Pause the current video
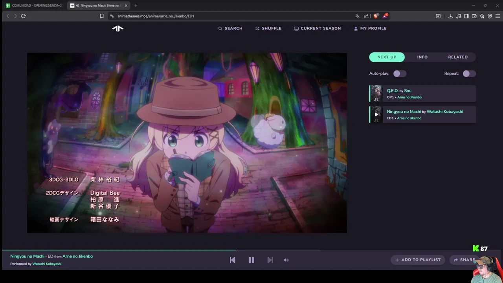Viewport: 503px width, 283px height. pos(251,260)
